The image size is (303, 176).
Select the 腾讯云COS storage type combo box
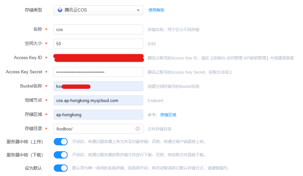(98, 10)
